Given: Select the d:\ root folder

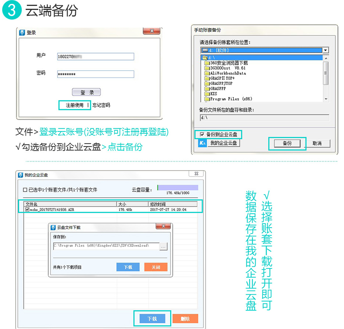Looking at the screenshot, I should point(262,57).
